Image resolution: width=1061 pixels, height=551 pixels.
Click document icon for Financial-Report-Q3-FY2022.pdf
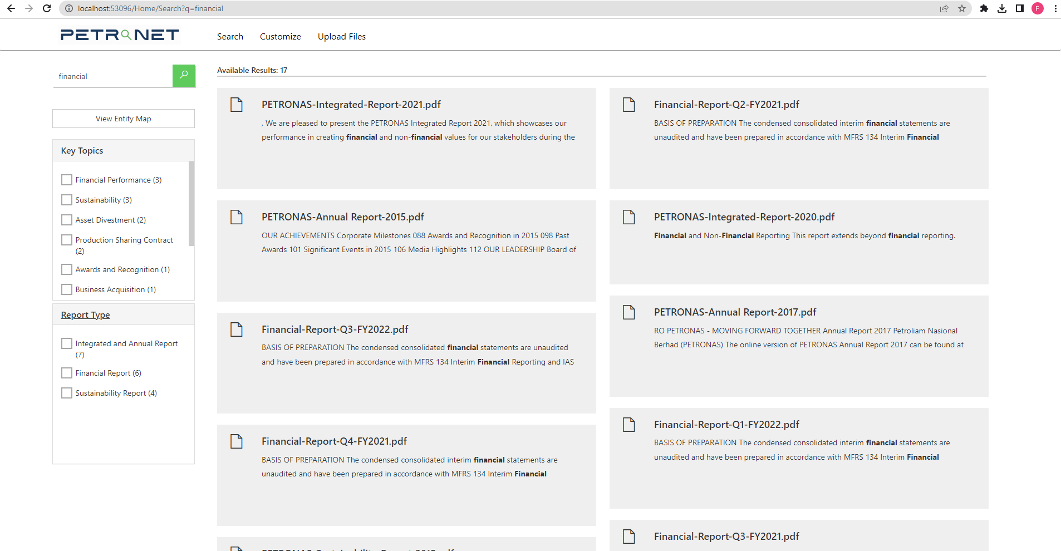tap(237, 329)
